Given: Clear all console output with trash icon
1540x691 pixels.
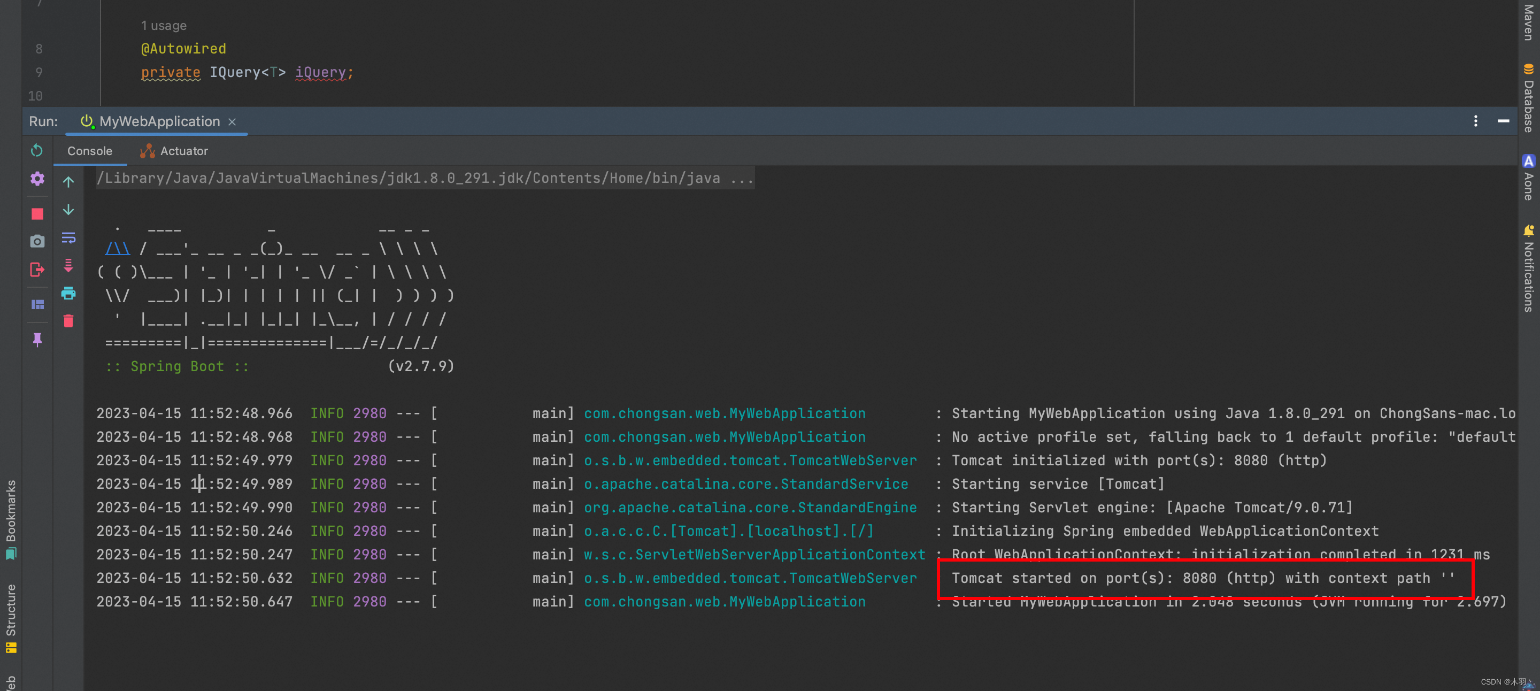Looking at the screenshot, I should (x=69, y=321).
